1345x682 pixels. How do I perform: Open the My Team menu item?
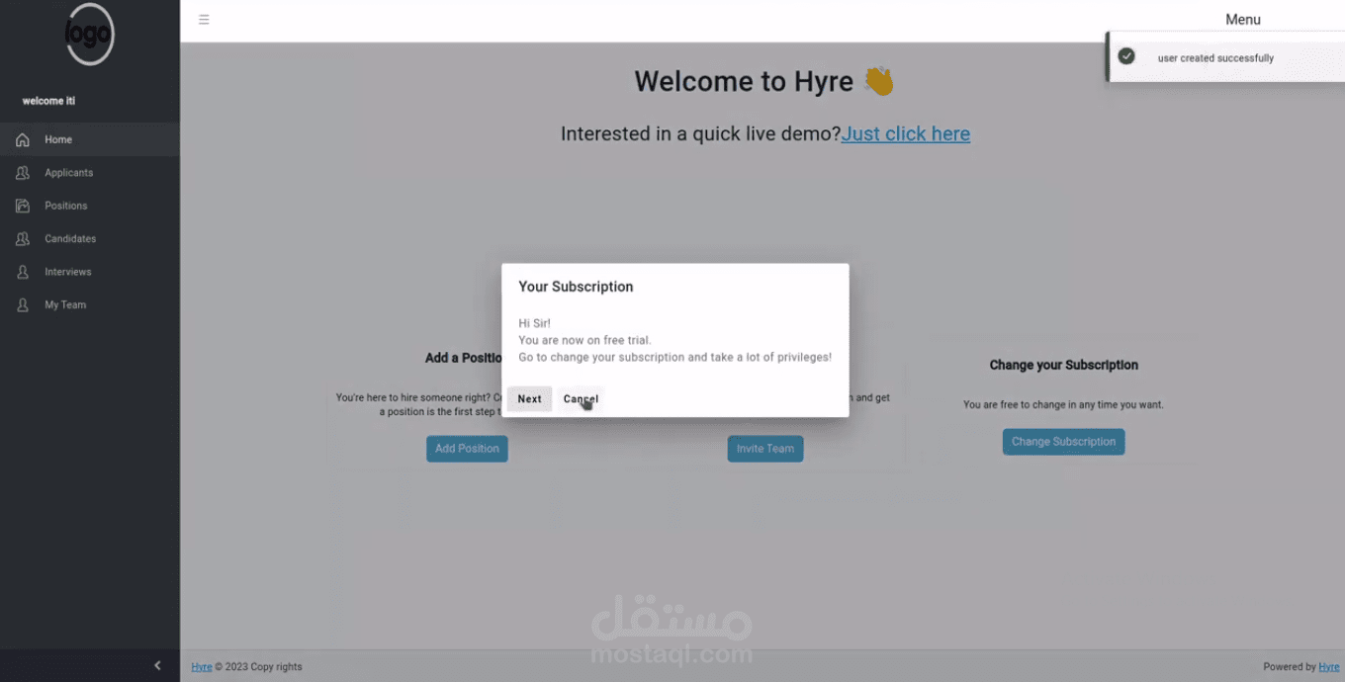[90, 305]
